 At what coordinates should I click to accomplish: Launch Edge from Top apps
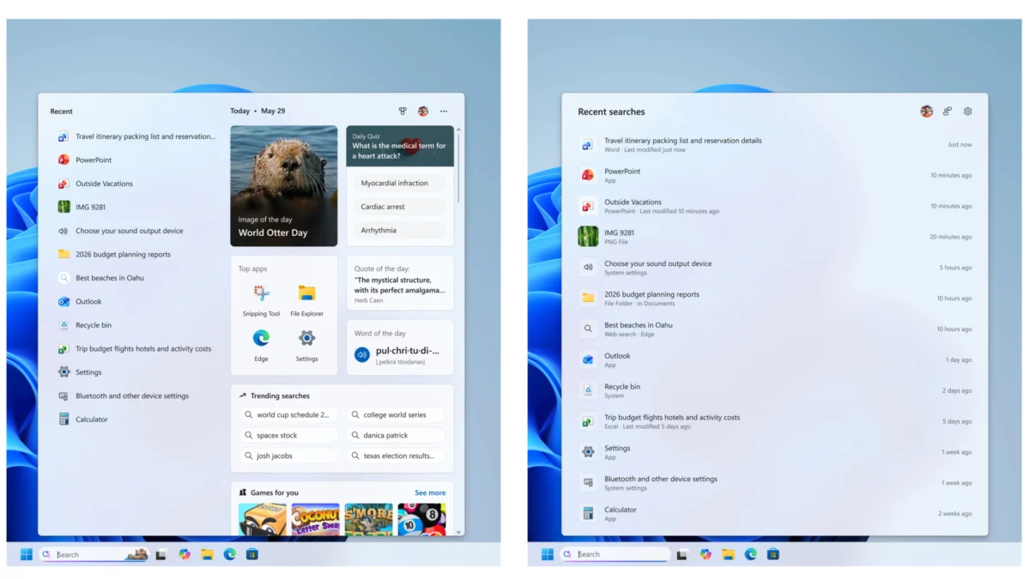tap(261, 346)
